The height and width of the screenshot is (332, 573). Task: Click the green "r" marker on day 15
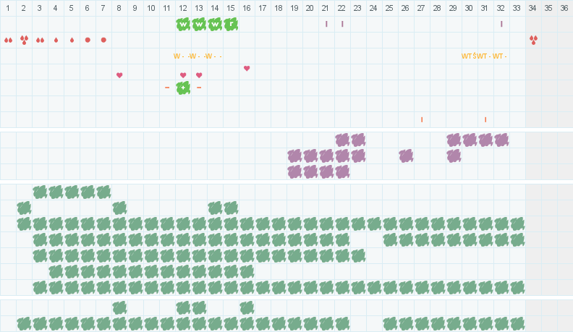[231, 24]
